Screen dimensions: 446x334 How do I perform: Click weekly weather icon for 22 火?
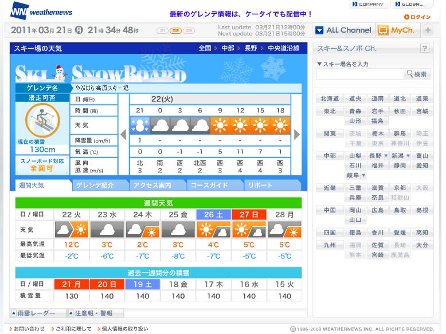point(72,230)
